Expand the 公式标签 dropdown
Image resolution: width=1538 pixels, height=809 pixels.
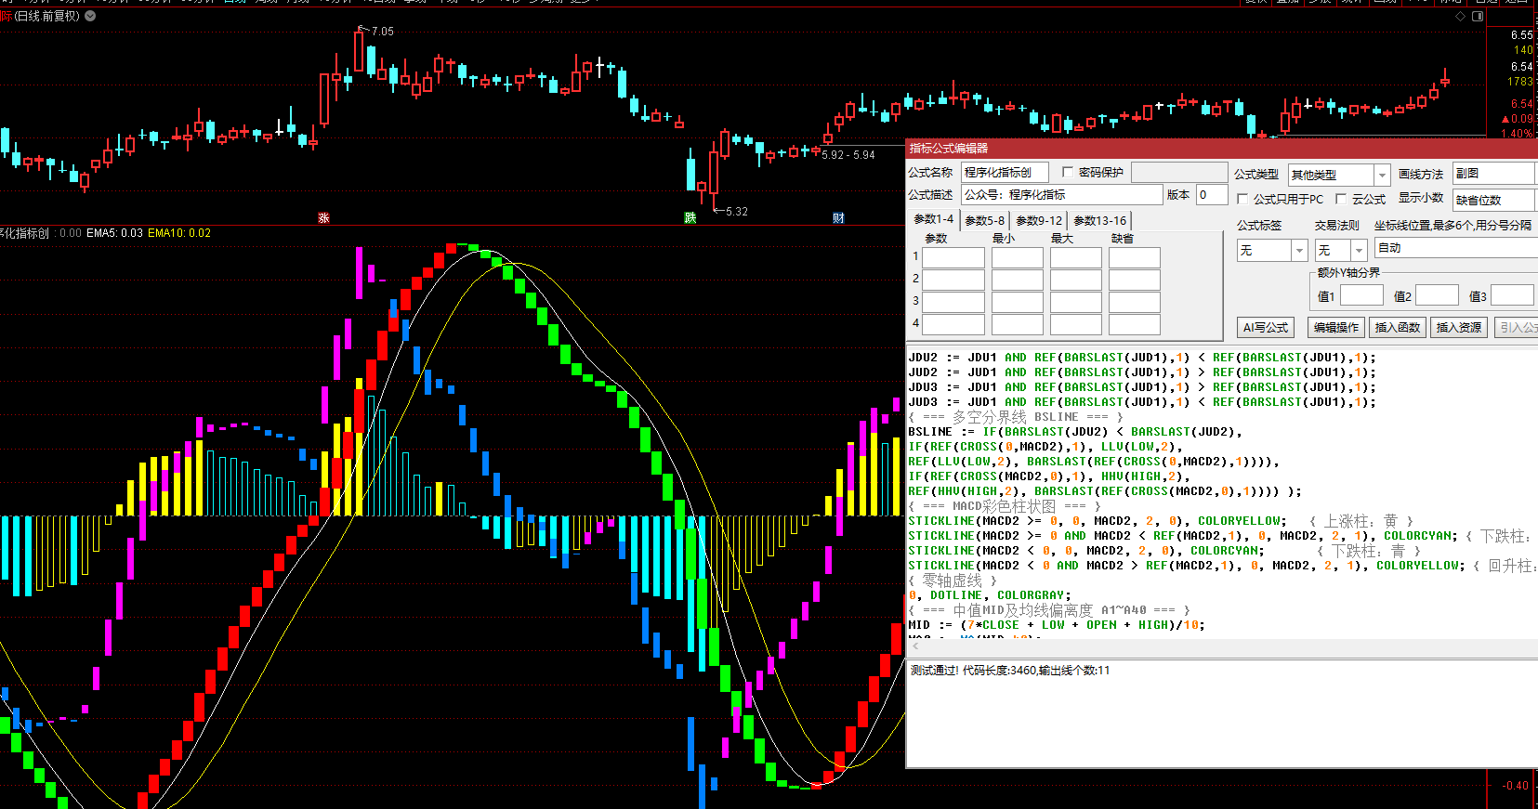coord(1298,251)
